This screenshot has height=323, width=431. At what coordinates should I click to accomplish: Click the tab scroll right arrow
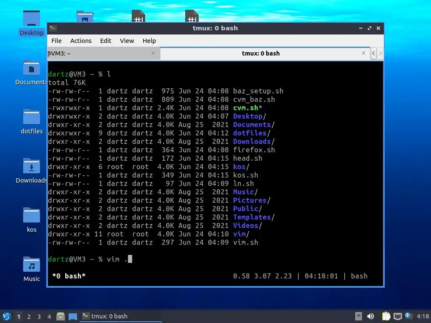(x=380, y=53)
